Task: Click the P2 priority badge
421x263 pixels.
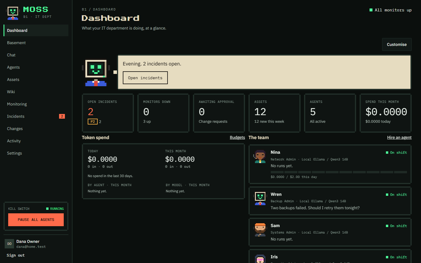Action: (93, 122)
